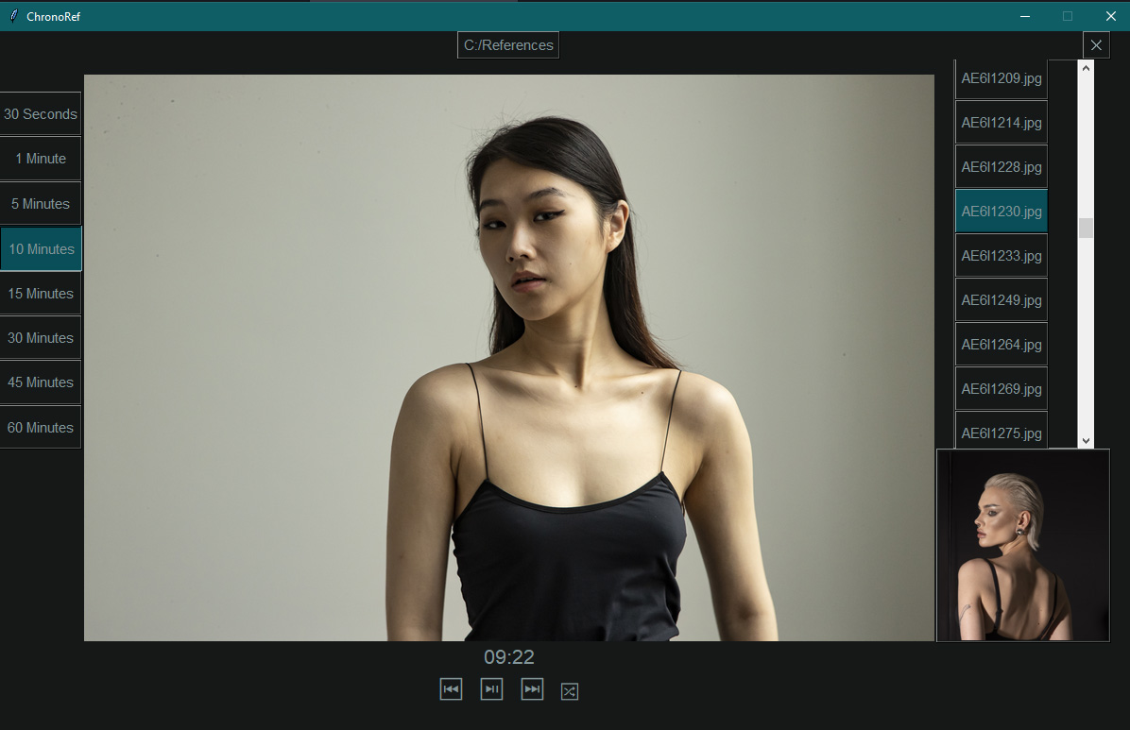The image size is (1130, 730).
Task: Open AE6I1214.jpg from the file list
Action: pos(1001,123)
